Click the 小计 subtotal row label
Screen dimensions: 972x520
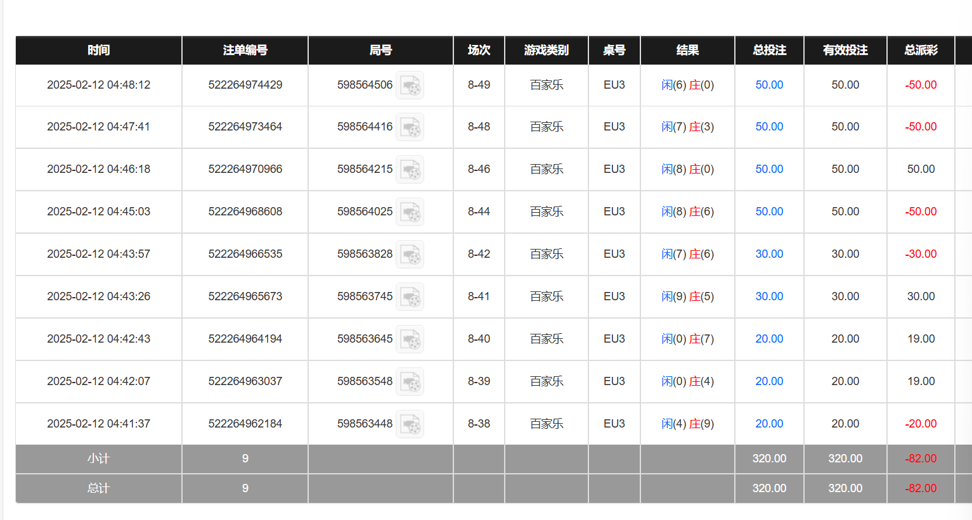98,459
